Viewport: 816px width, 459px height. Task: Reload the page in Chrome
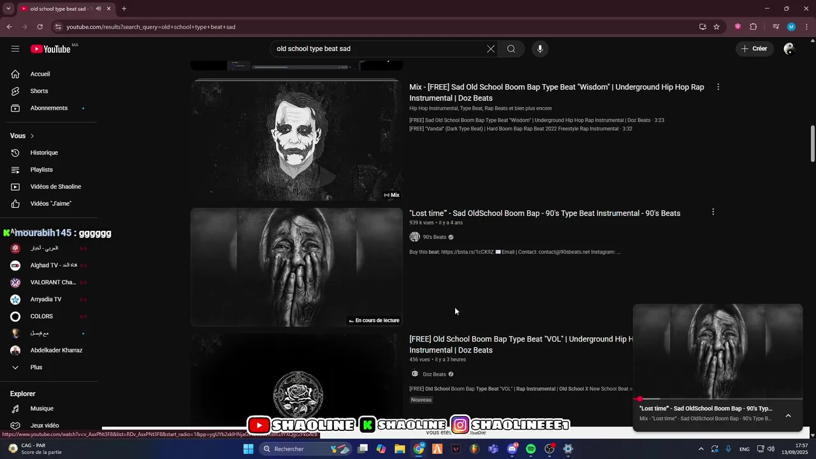coord(40,27)
